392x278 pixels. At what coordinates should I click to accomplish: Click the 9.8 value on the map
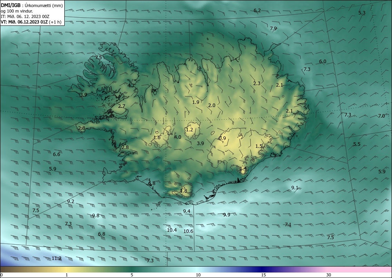tap(96, 216)
